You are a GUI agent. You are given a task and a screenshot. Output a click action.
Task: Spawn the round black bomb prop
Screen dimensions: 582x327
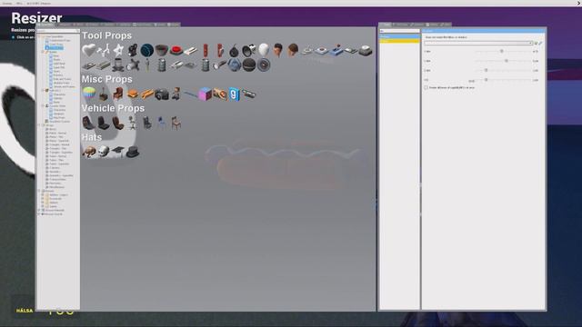(x=235, y=50)
